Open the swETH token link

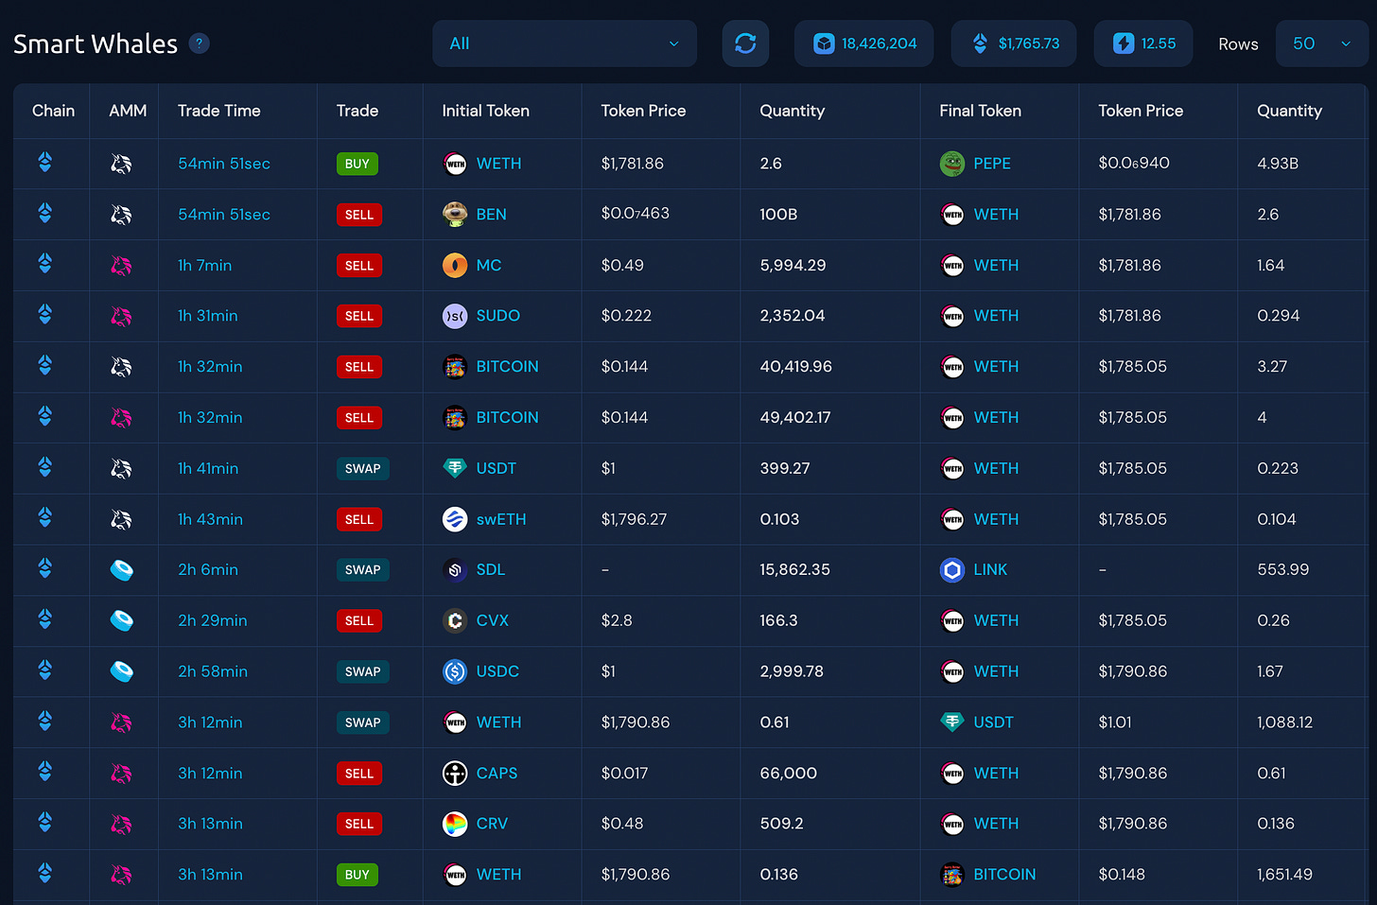click(x=501, y=519)
